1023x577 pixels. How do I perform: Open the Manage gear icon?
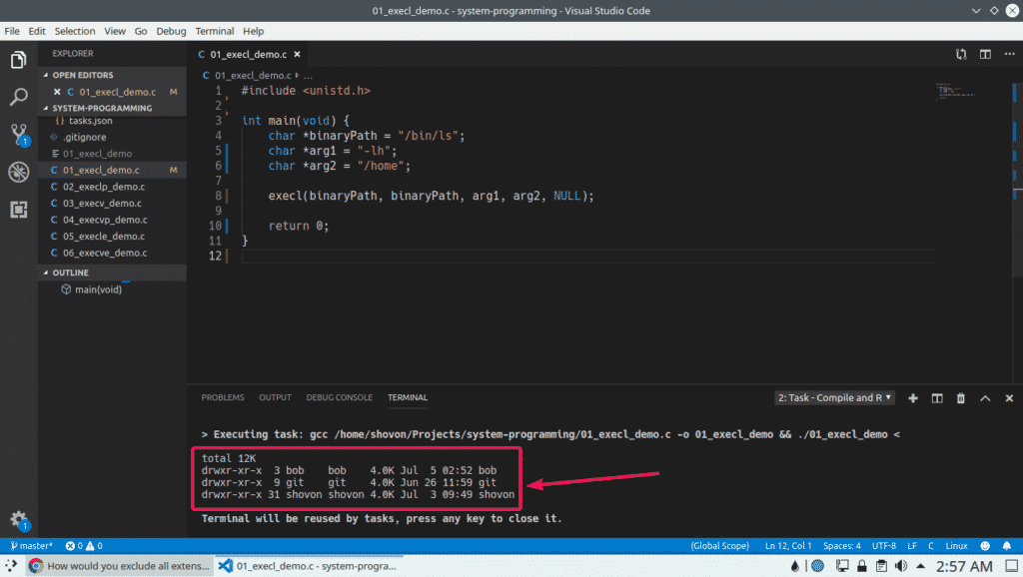point(18,519)
